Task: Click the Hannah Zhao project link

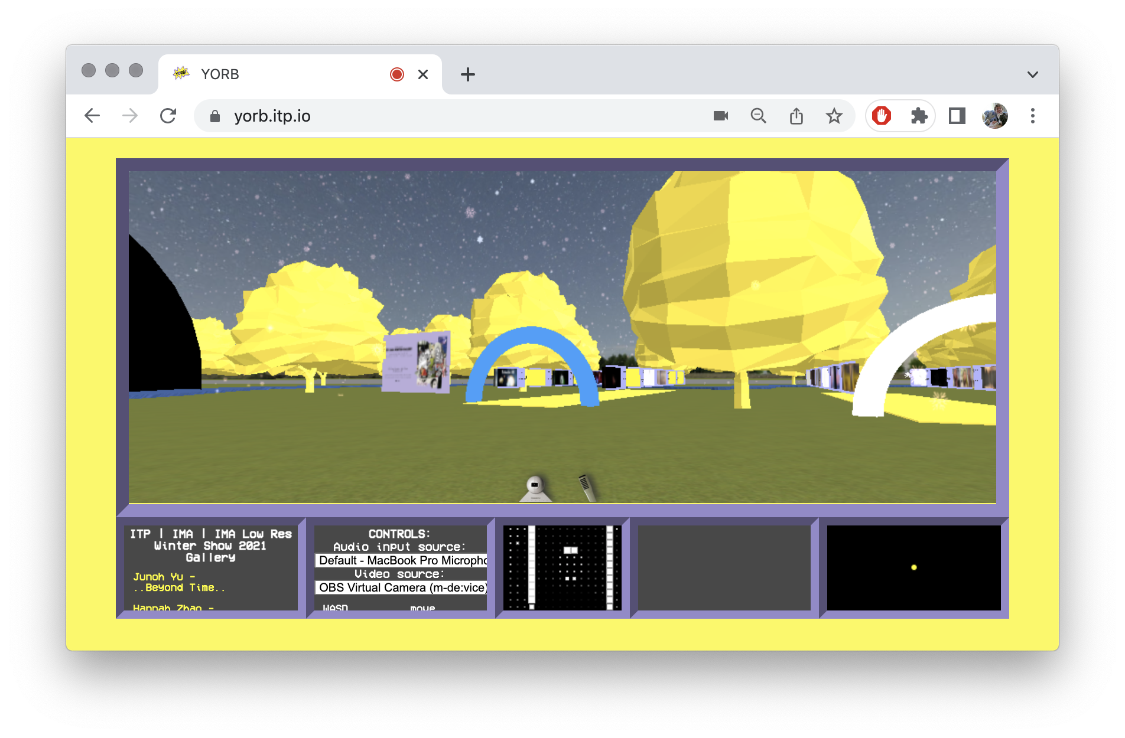Action: [173, 608]
